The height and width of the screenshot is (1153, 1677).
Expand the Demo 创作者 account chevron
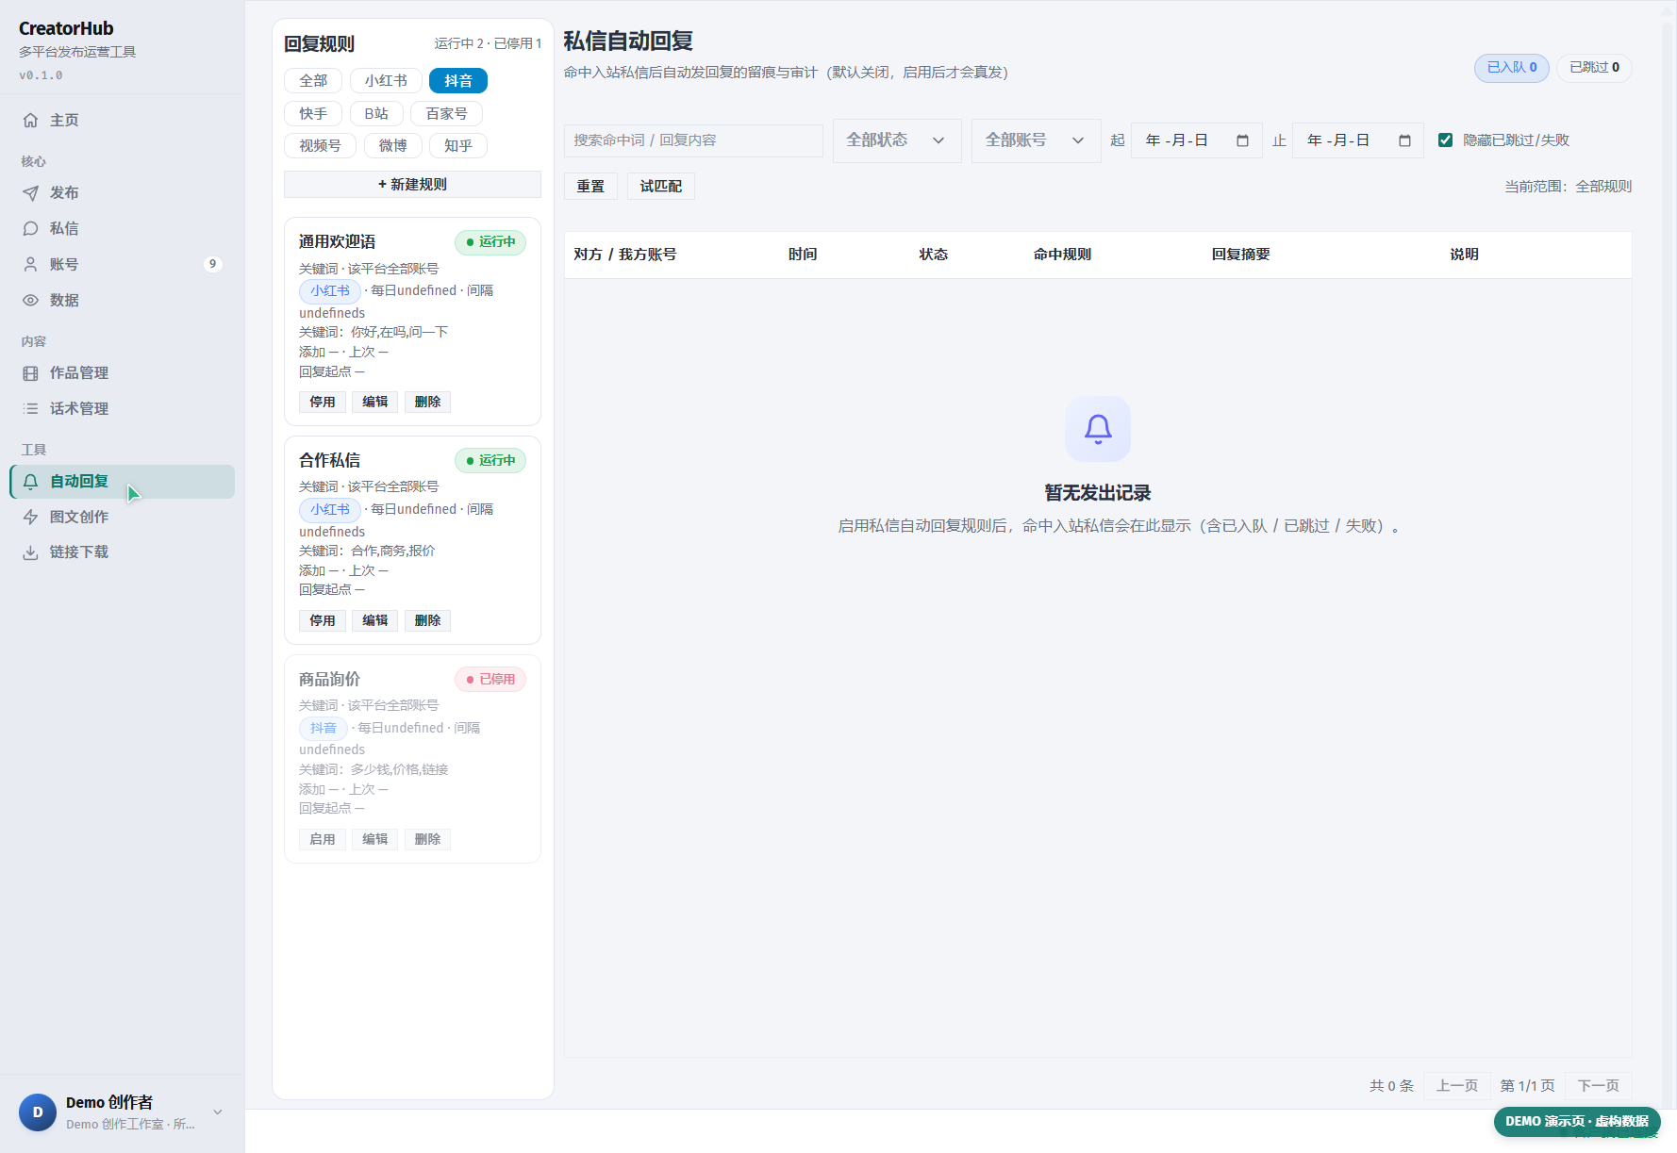pos(218,1112)
